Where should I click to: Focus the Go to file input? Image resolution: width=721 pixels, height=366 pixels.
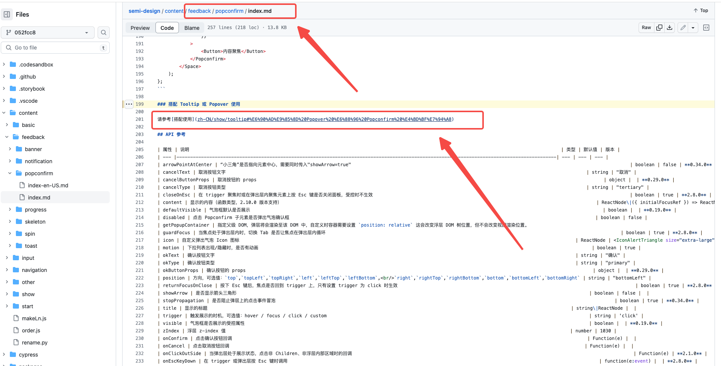[x=53, y=47]
